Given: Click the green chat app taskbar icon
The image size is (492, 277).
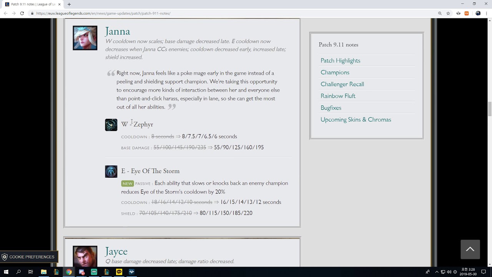Looking at the screenshot, I should coord(94,272).
